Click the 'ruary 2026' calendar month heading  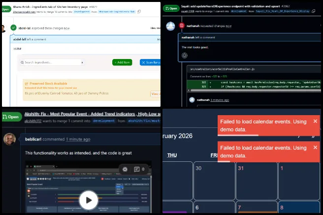coord(177,136)
